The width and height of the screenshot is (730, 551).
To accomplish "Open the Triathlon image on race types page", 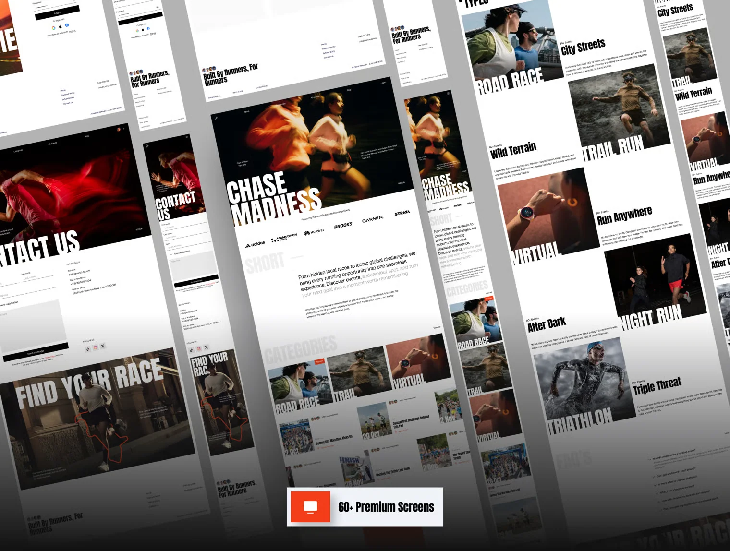I will (x=584, y=386).
